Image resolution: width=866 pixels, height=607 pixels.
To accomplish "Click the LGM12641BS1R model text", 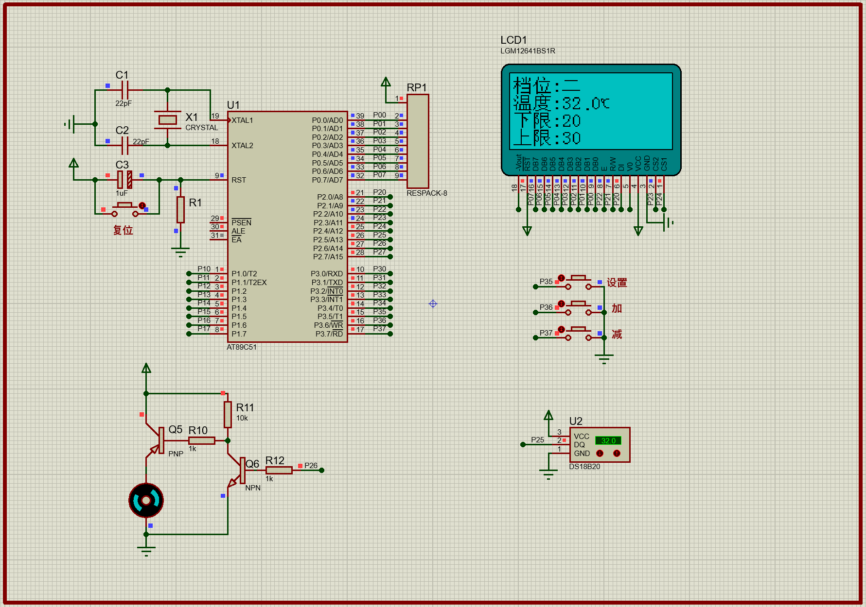I will (x=528, y=51).
